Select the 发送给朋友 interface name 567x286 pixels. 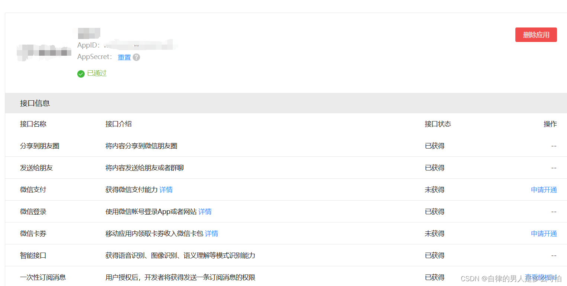[36, 168]
